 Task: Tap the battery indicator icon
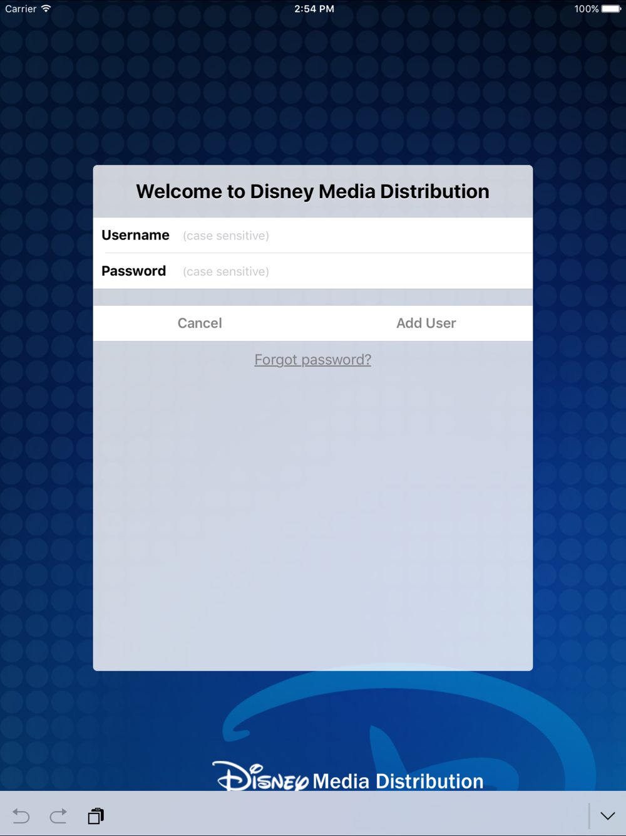pos(612,9)
